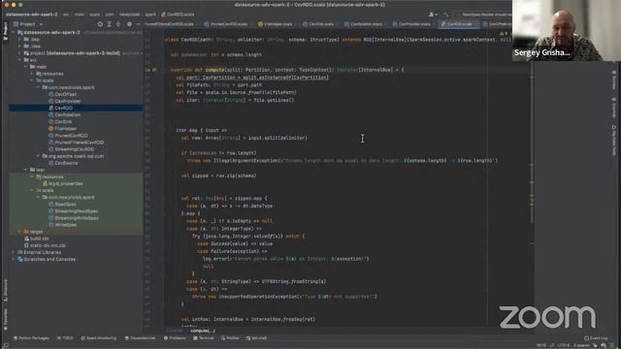Open Python Packages tool window
The height and width of the screenshot is (349, 621).
31,338
